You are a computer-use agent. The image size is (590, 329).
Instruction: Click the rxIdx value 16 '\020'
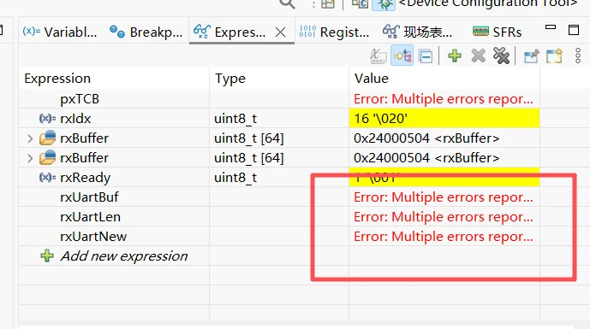point(380,119)
